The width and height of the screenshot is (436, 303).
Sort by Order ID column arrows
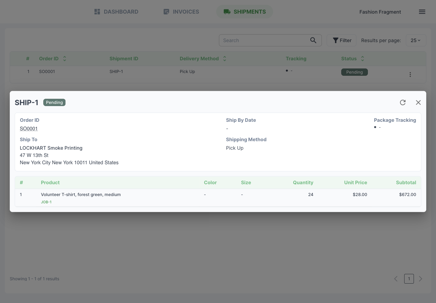click(64, 59)
